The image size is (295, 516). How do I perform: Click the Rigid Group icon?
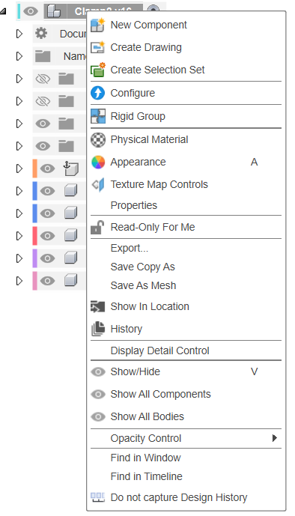tap(97, 116)
